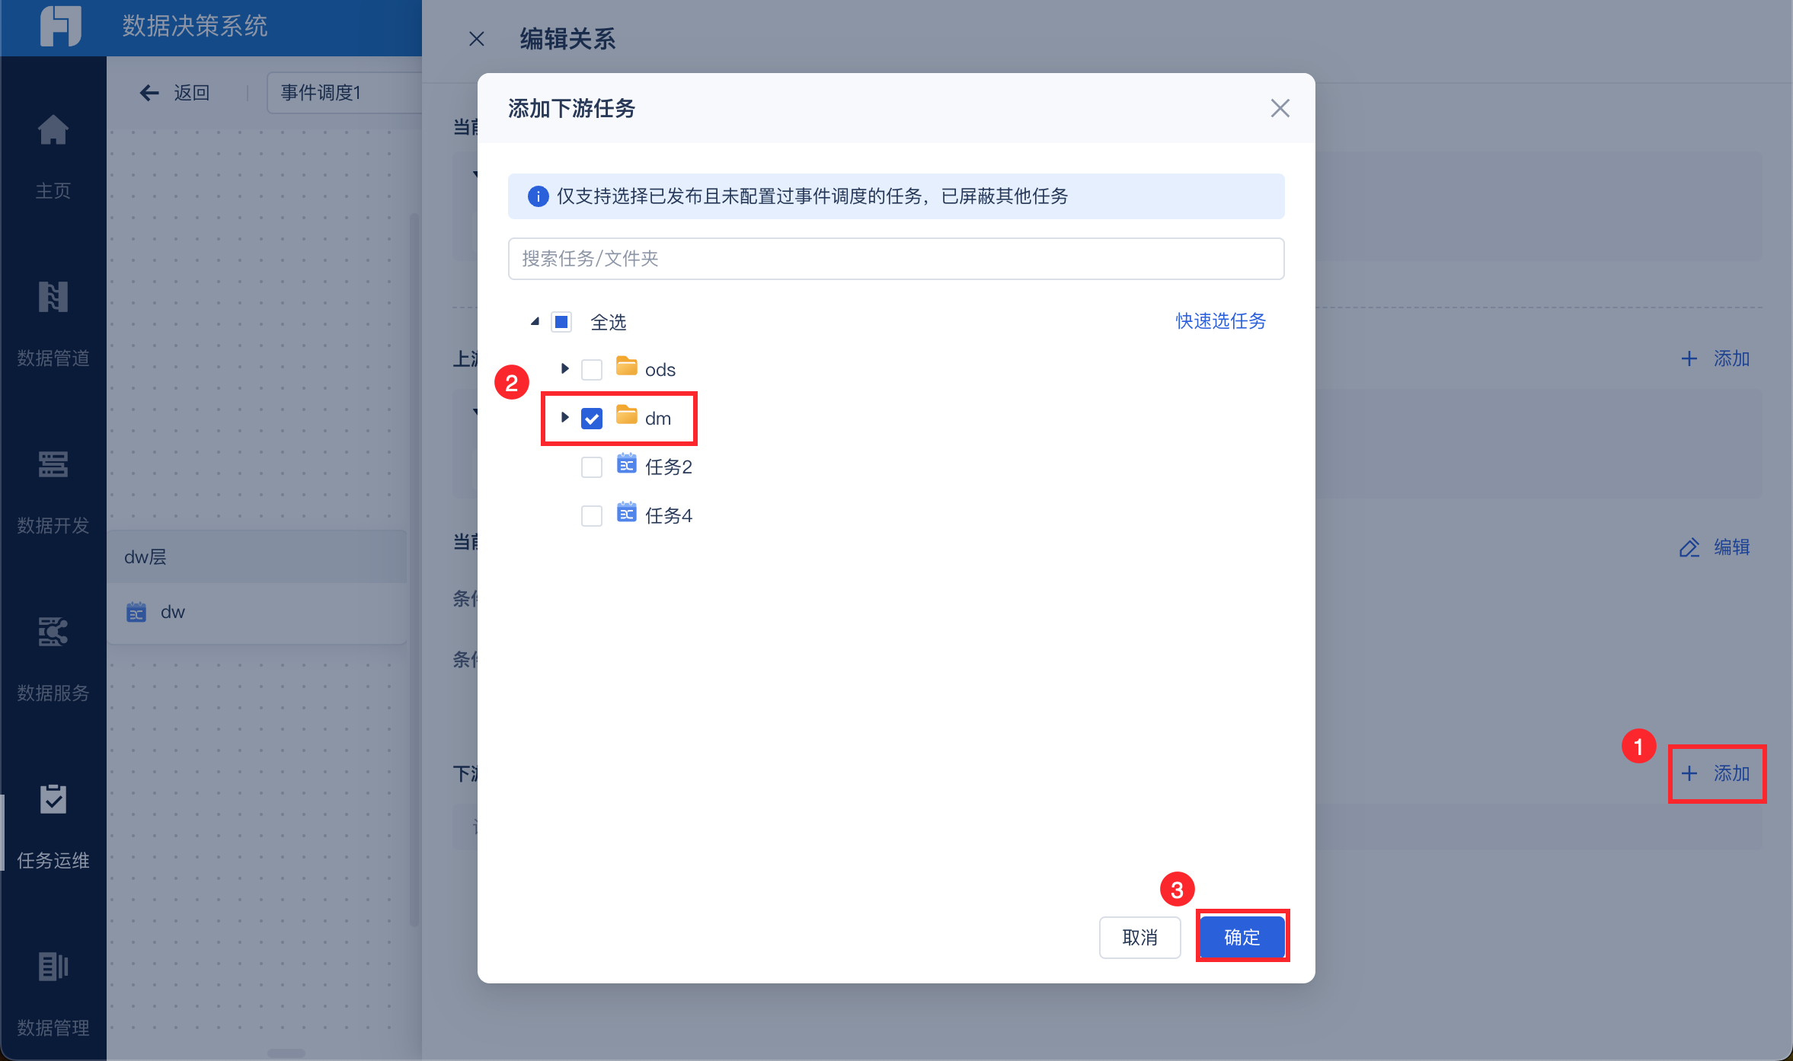This screenshot has width=1793, height=1061.
Task: Close the 添加下游任务 dialog
Action: (x=1280, y=108)
